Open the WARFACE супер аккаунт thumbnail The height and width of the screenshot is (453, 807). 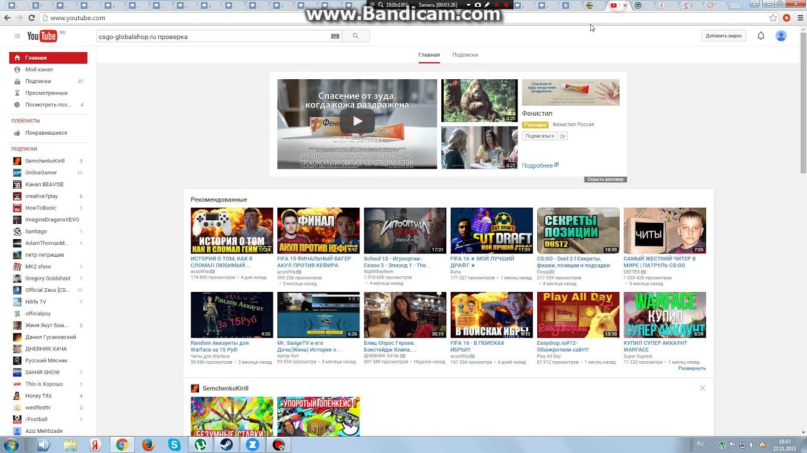pos(665,315)
